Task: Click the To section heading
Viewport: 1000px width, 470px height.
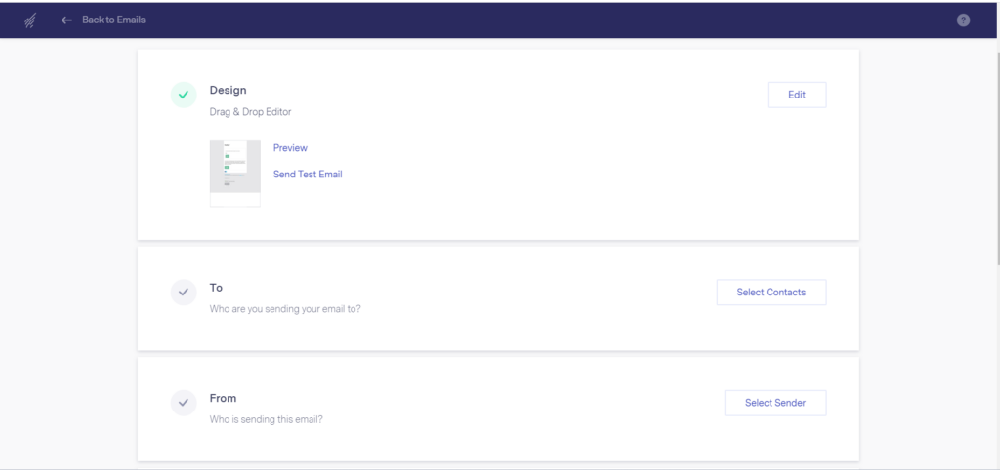Action: (216, 288)
